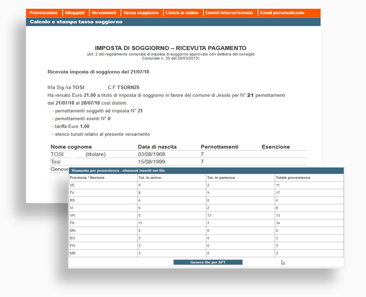Click the 'pernottamenti soggetti ad imposta' line
This screenshot has height=297, width=366.
pyautogui.click(x=97, y=111)
